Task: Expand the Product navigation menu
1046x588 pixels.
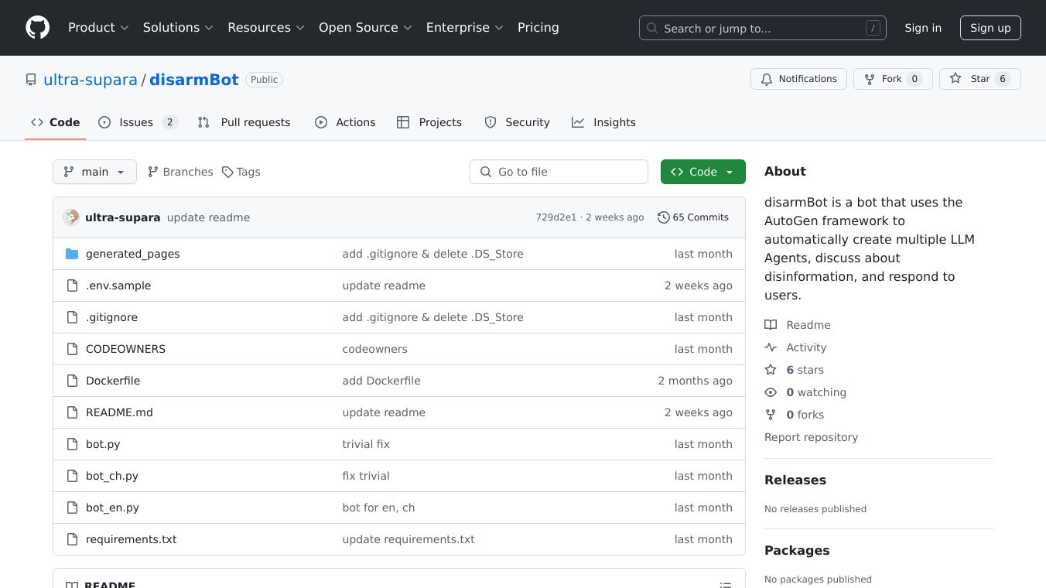Action: (97, 28)
